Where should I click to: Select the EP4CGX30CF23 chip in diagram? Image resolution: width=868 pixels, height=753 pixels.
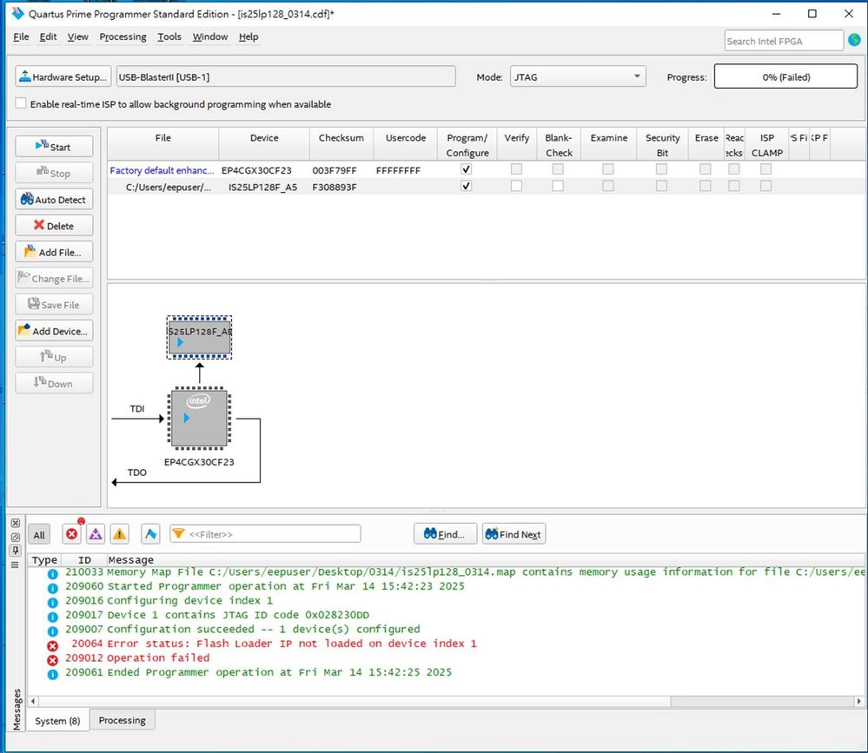click(x=199, y=419)
